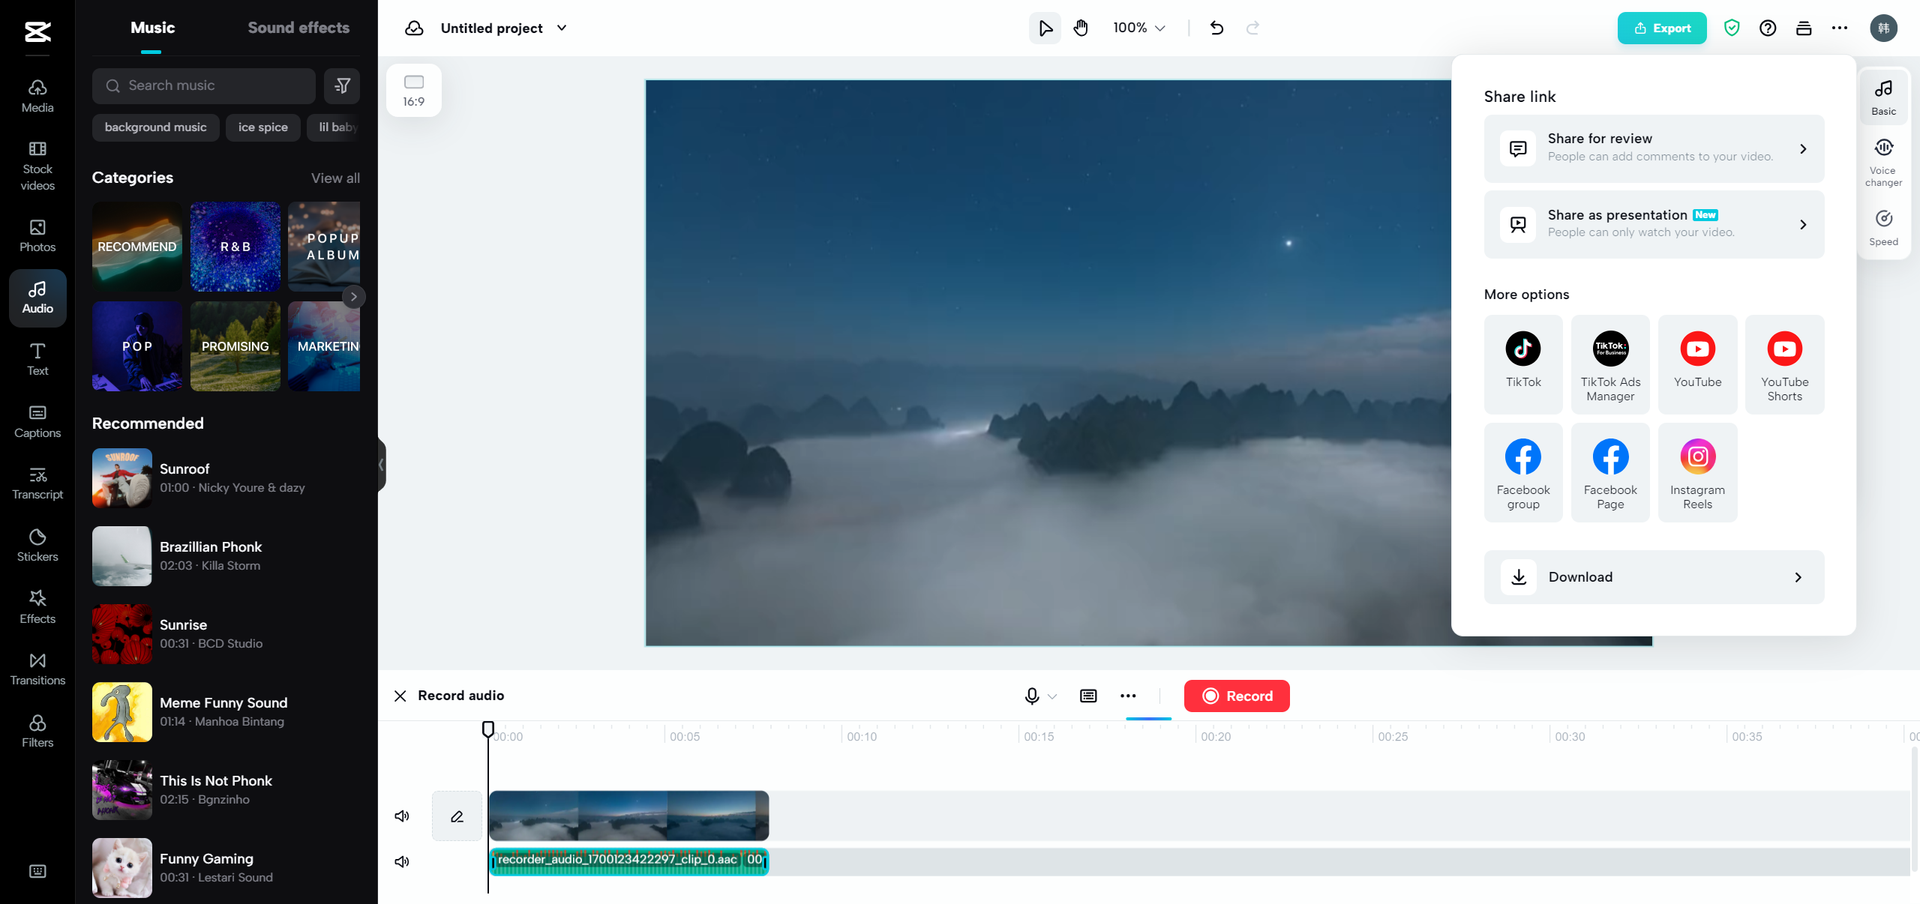1920x904 pixels.
Task: Open the zoom level dropdown
Action: 1138,28
